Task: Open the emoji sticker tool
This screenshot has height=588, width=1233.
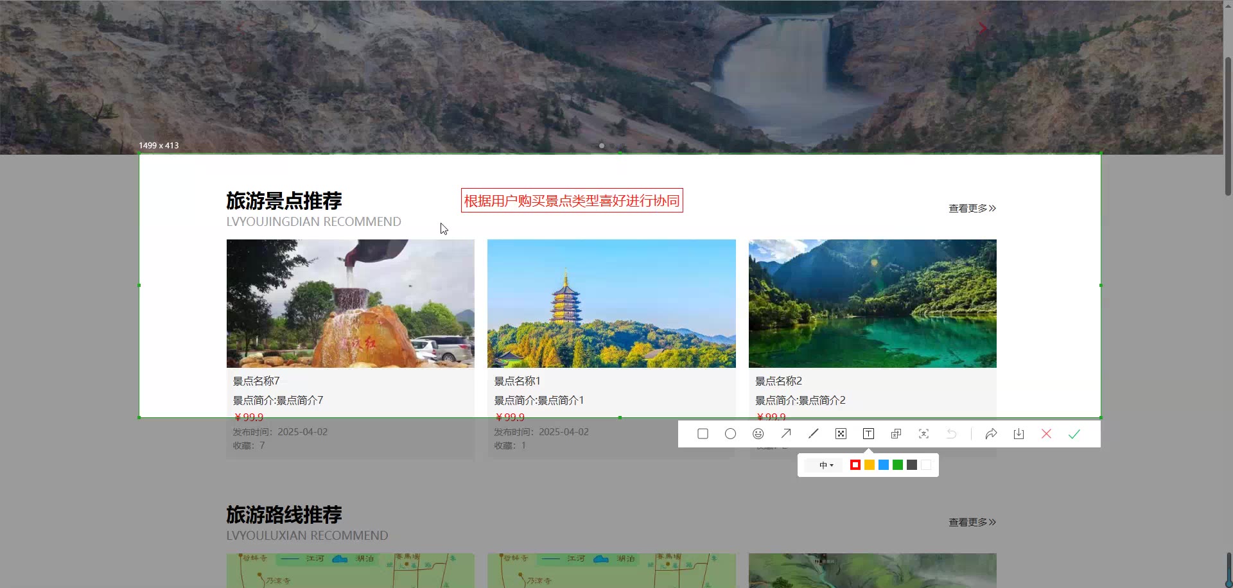Action: (x=758, y=434)
